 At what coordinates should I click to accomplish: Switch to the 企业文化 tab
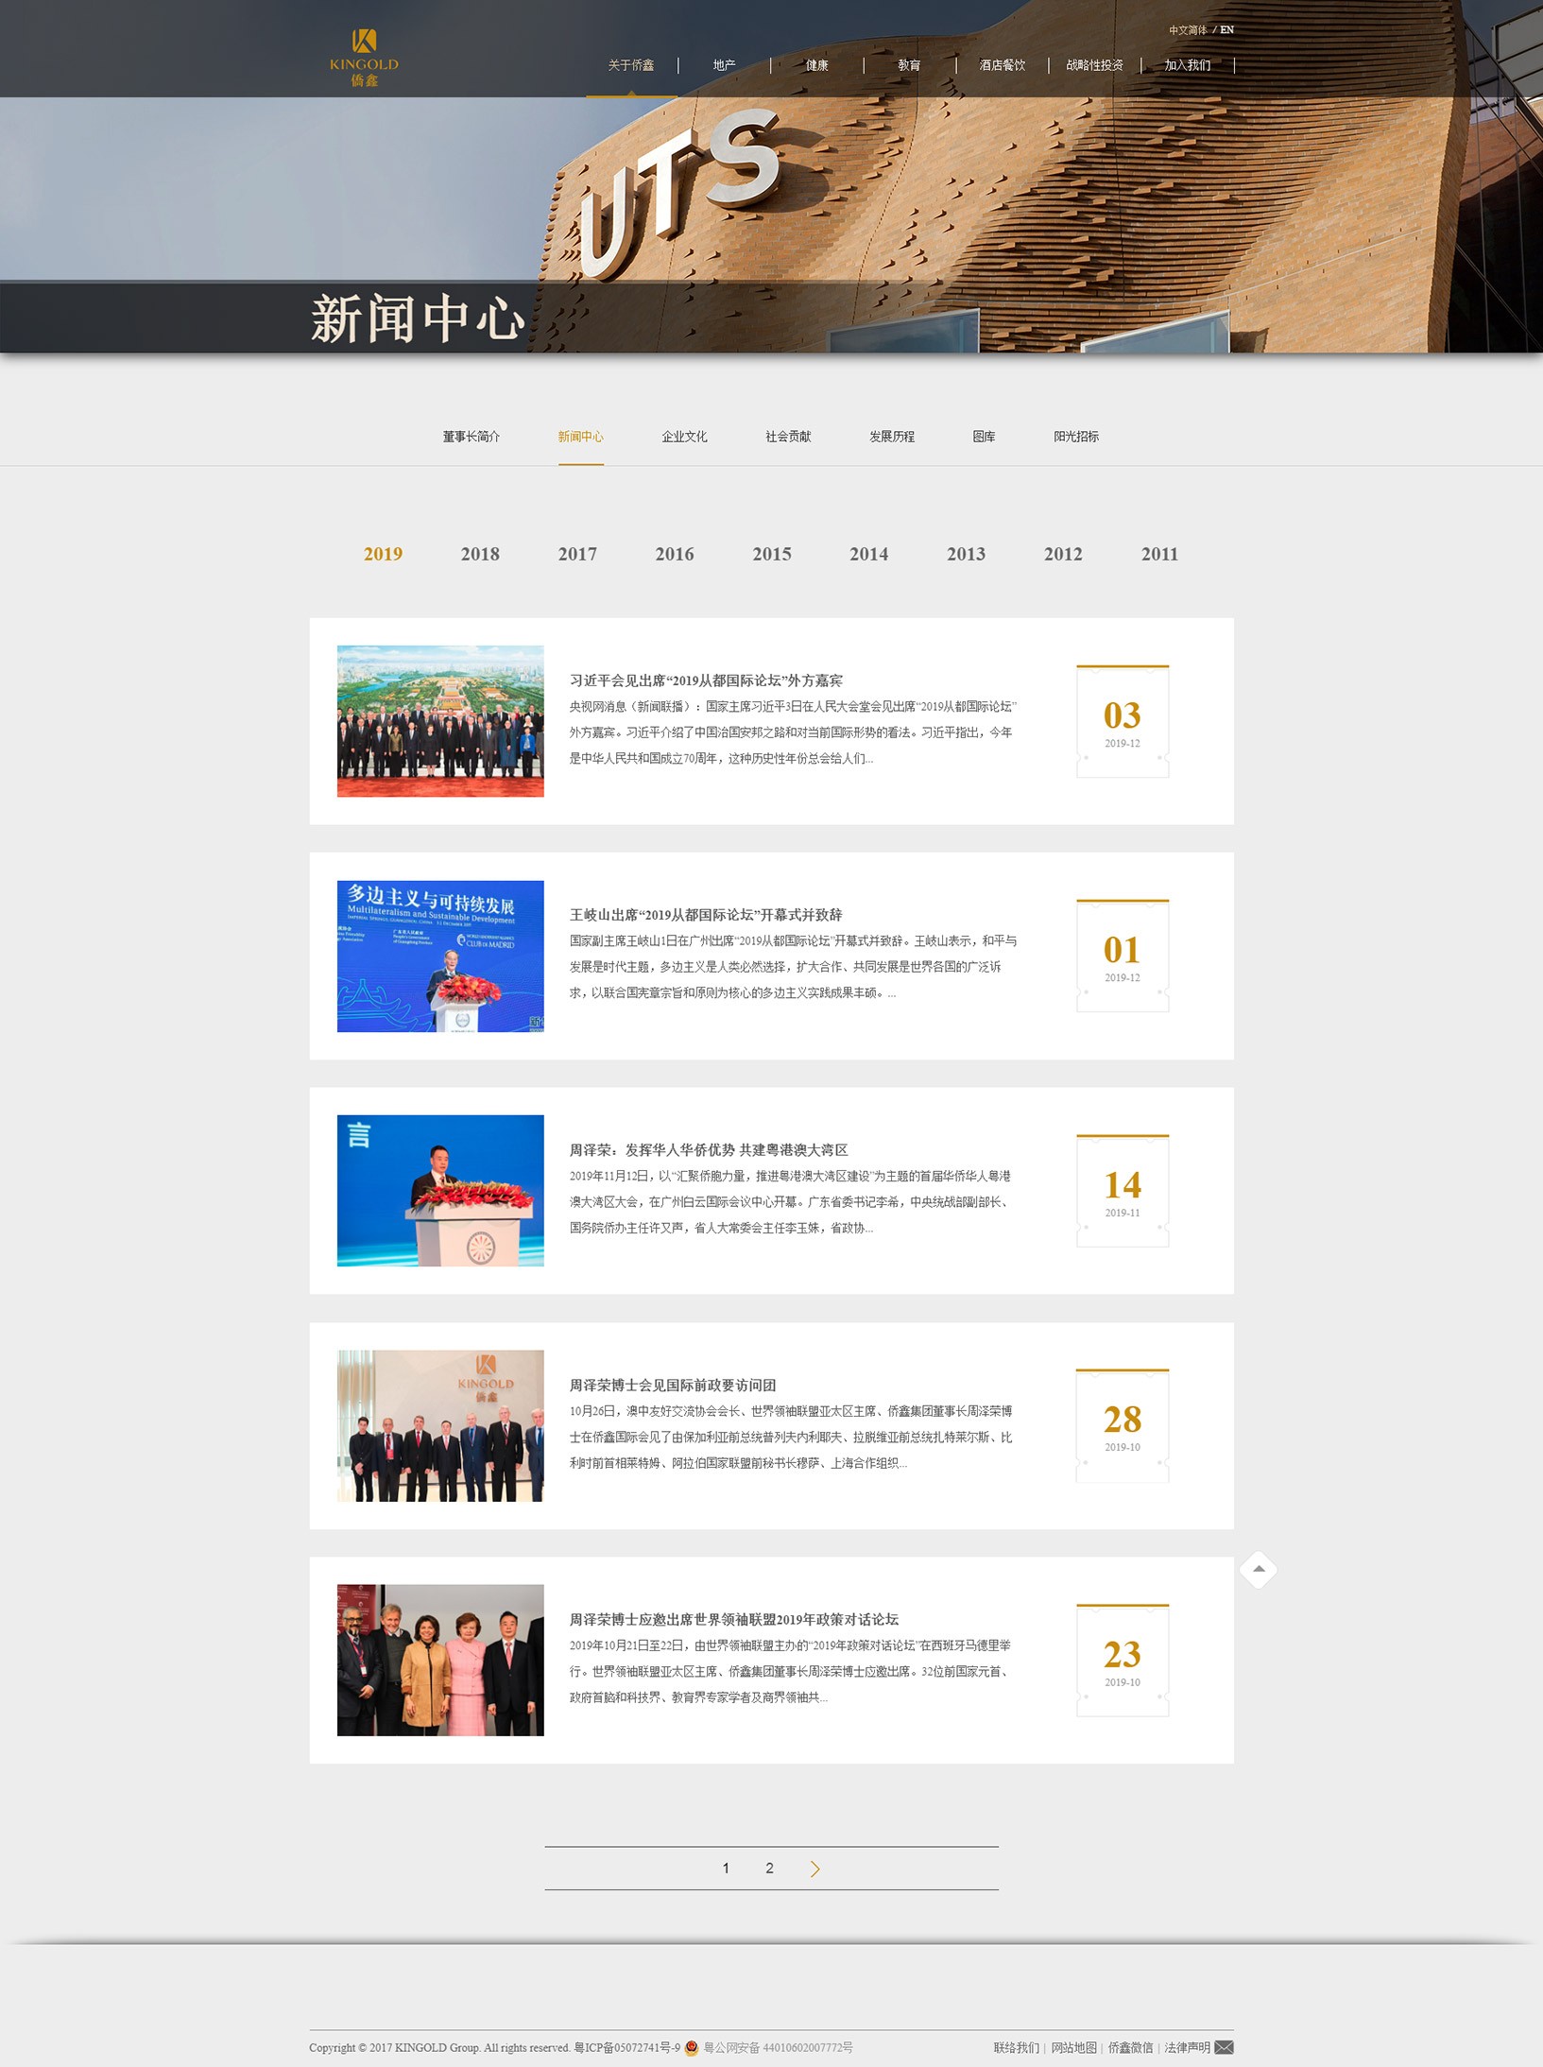684,437
